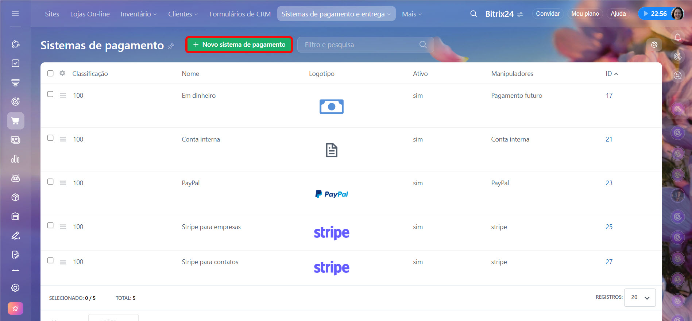
Task: Open the notifications bell icon
Action: pos(677,38)
